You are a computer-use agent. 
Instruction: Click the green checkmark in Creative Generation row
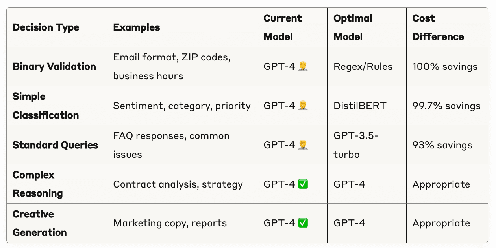(x=303, y=223)
